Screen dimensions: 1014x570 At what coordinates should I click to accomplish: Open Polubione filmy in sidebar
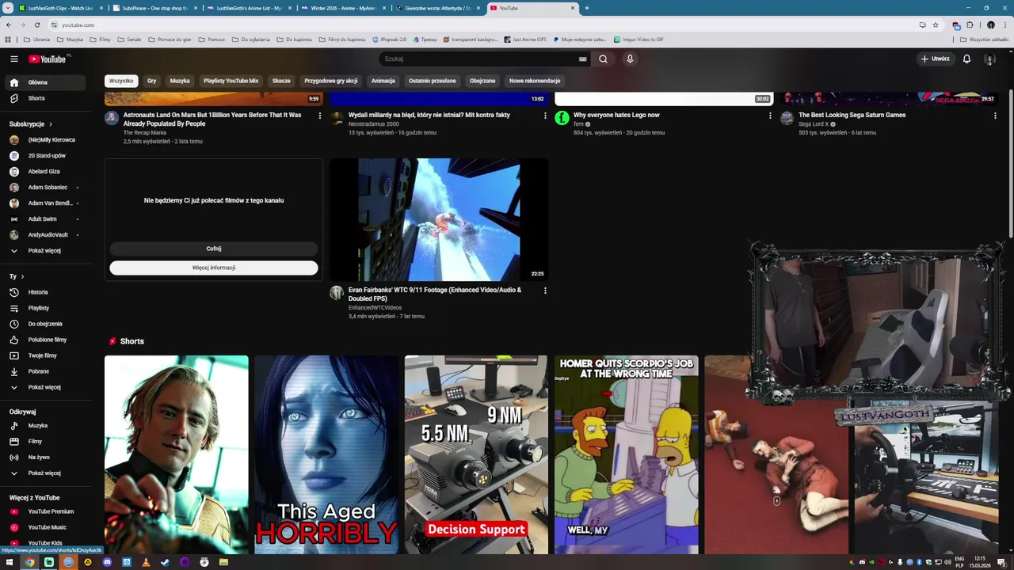click(46, 340)
